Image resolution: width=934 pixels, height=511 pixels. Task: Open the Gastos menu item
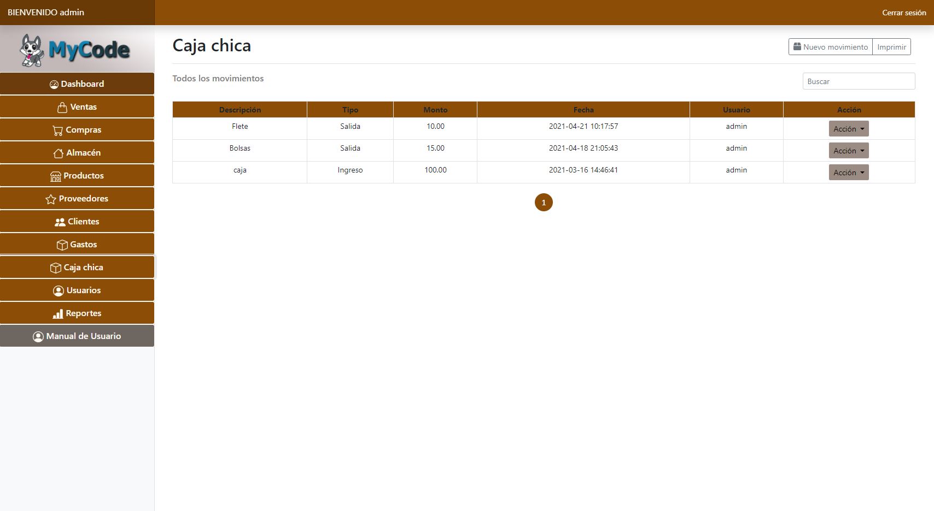tap(77, 245)
